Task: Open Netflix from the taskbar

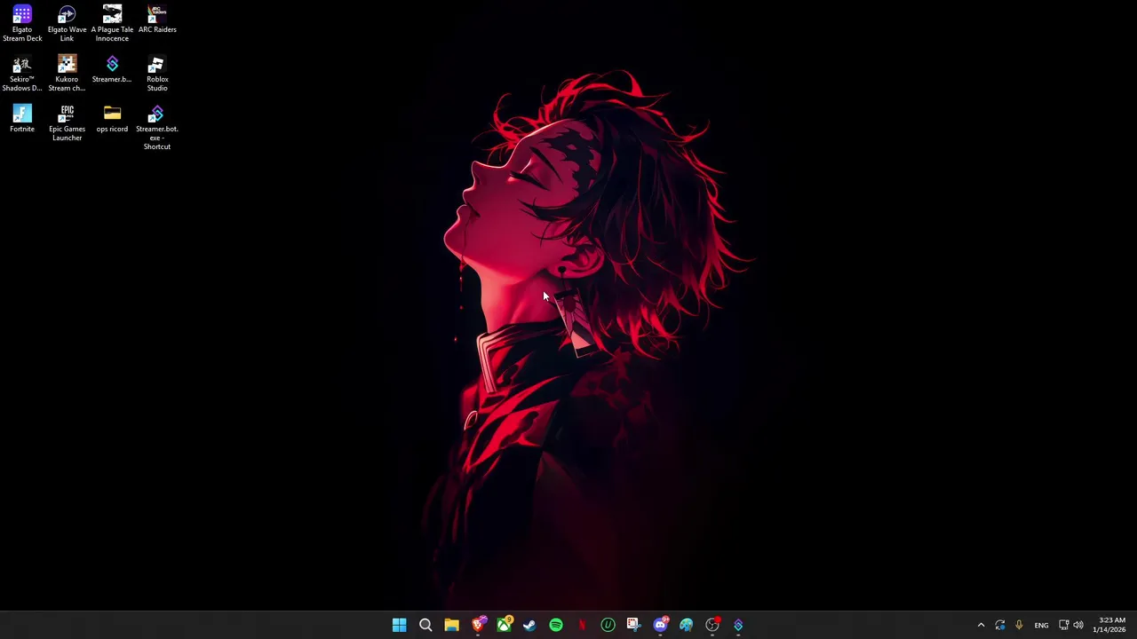Action: [582, 626]
